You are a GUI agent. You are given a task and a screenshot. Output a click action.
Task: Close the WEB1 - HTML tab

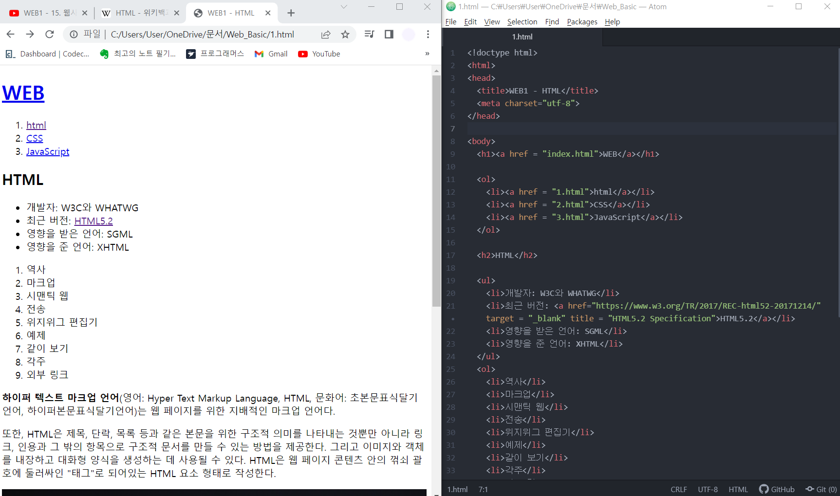pyautogui.click(x=268, y=13)
